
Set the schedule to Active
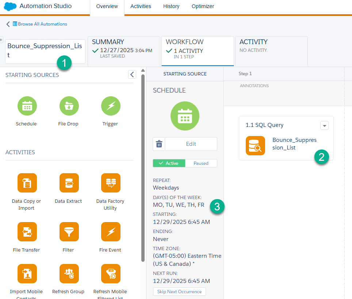click(x=169, y=163)
